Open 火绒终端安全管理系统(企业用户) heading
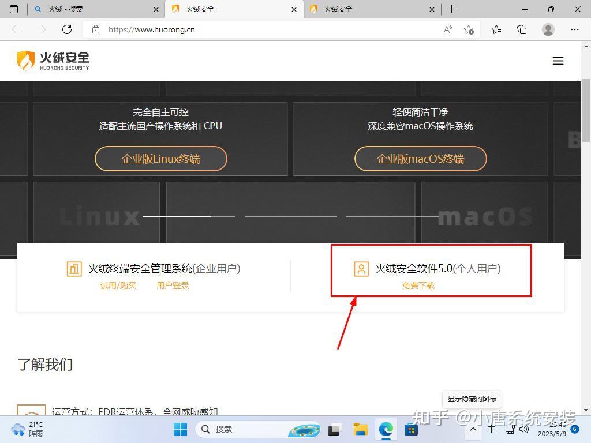 pyautogui.click(x=164, y=269)
